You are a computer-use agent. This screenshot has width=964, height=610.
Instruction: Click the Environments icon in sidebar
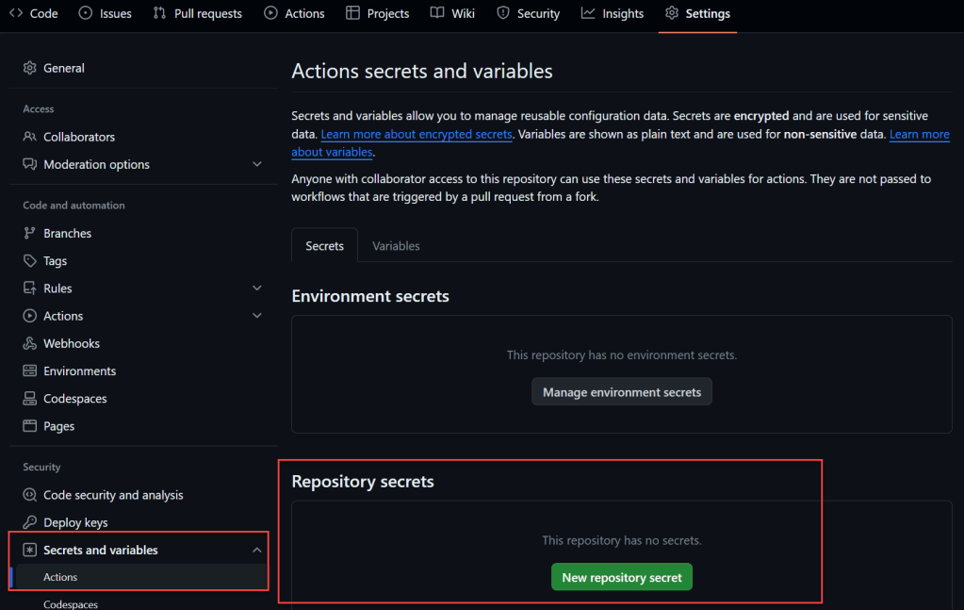pyautogui.click(x=29, y=371)
